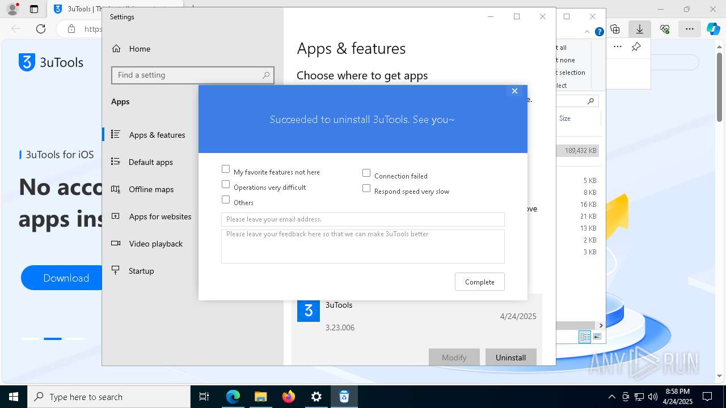Open Startup settings page
The width and height of the screenshot is (726, 408).
pyautogui.click(x=141, y=271)
